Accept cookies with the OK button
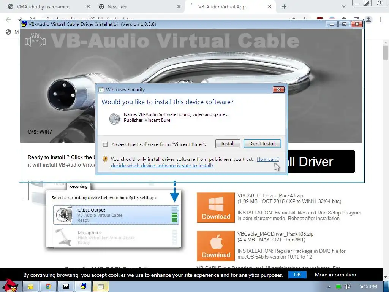Screen dimensions: 389x292 [x=297, y=275]
